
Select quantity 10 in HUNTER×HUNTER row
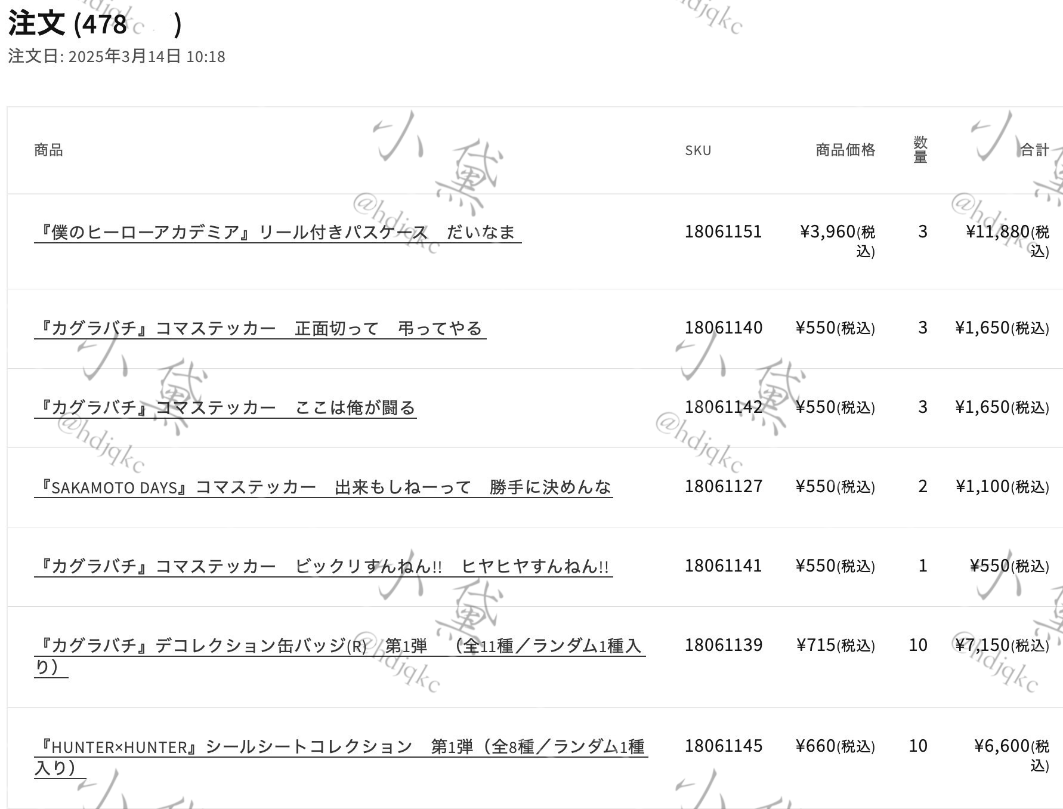(x=918, y=746)
